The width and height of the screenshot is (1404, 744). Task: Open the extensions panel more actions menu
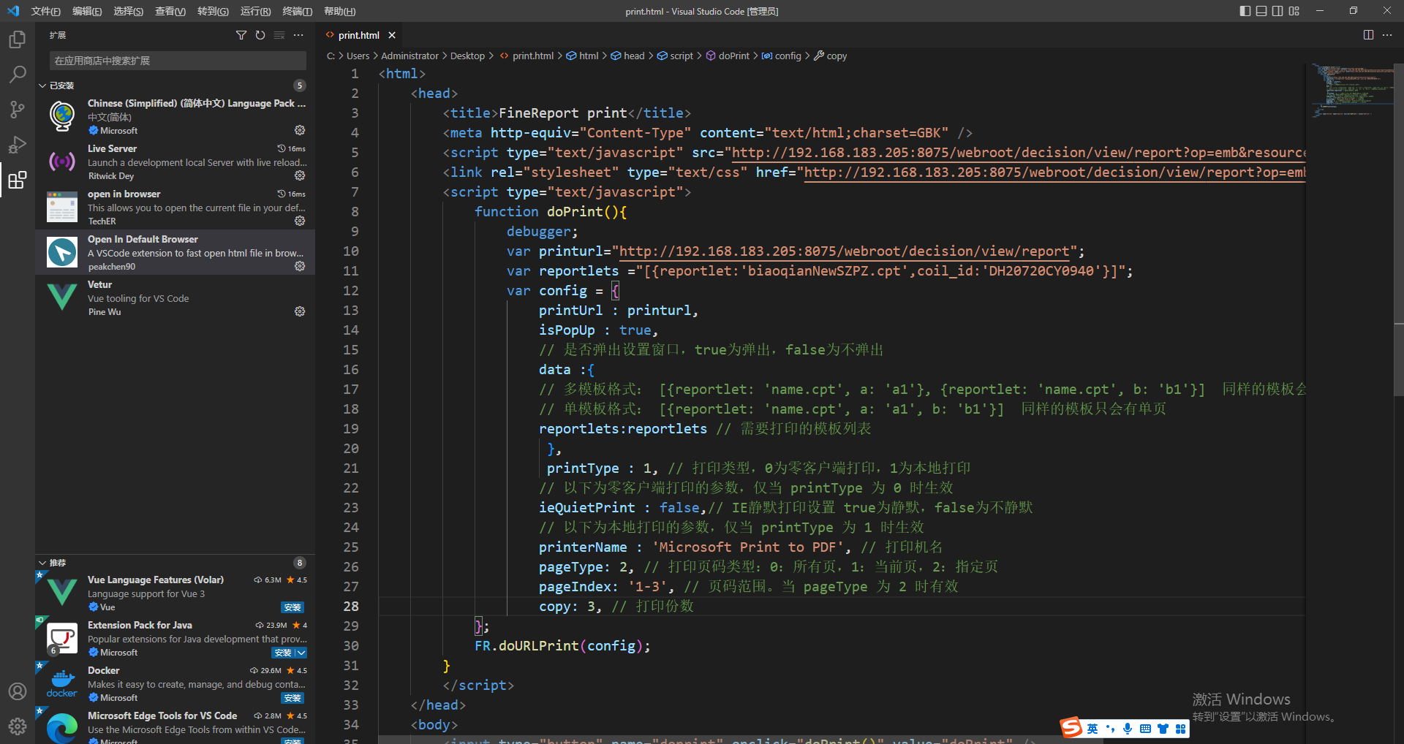298,35
